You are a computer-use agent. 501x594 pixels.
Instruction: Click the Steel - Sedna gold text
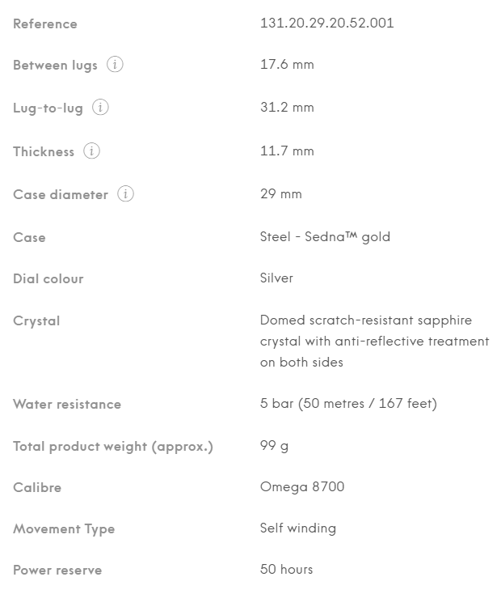point(325,237)
